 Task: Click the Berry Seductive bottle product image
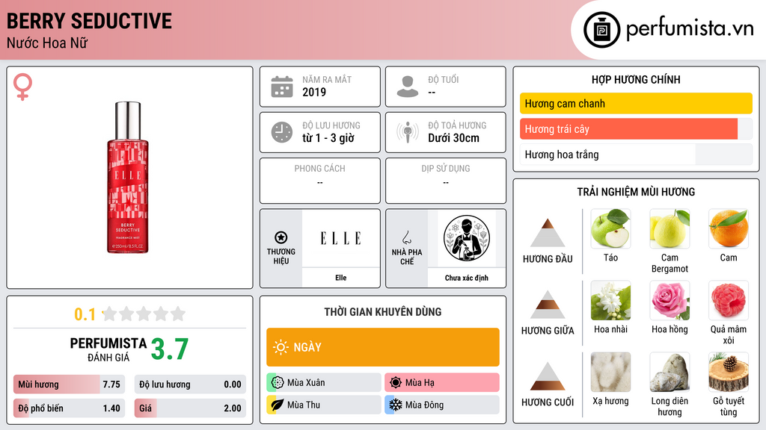[128, 178]
